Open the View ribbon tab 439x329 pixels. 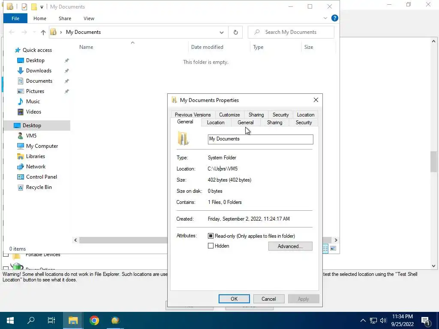coord(89,18)
